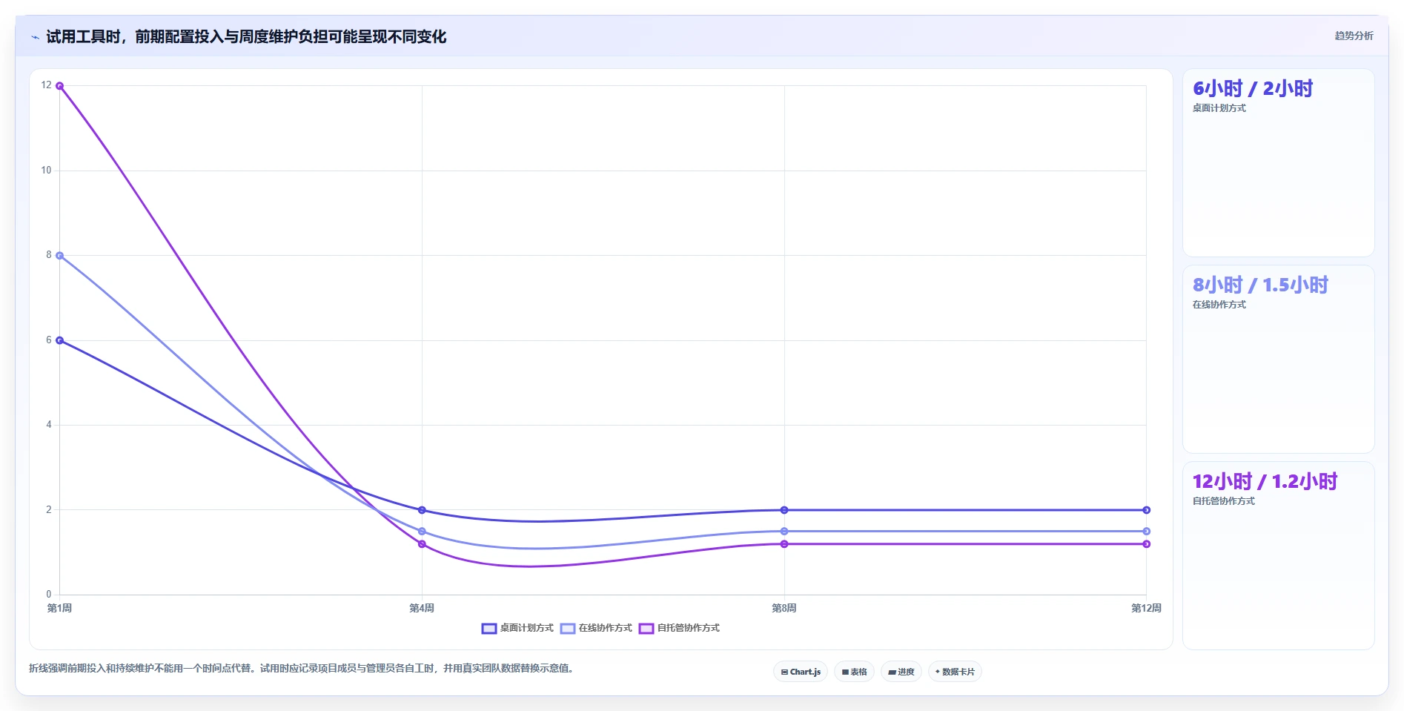Viewport: 1404px width, 711px height.
Task: Click the y-axis value 2
Action: (x=49, y=510)
